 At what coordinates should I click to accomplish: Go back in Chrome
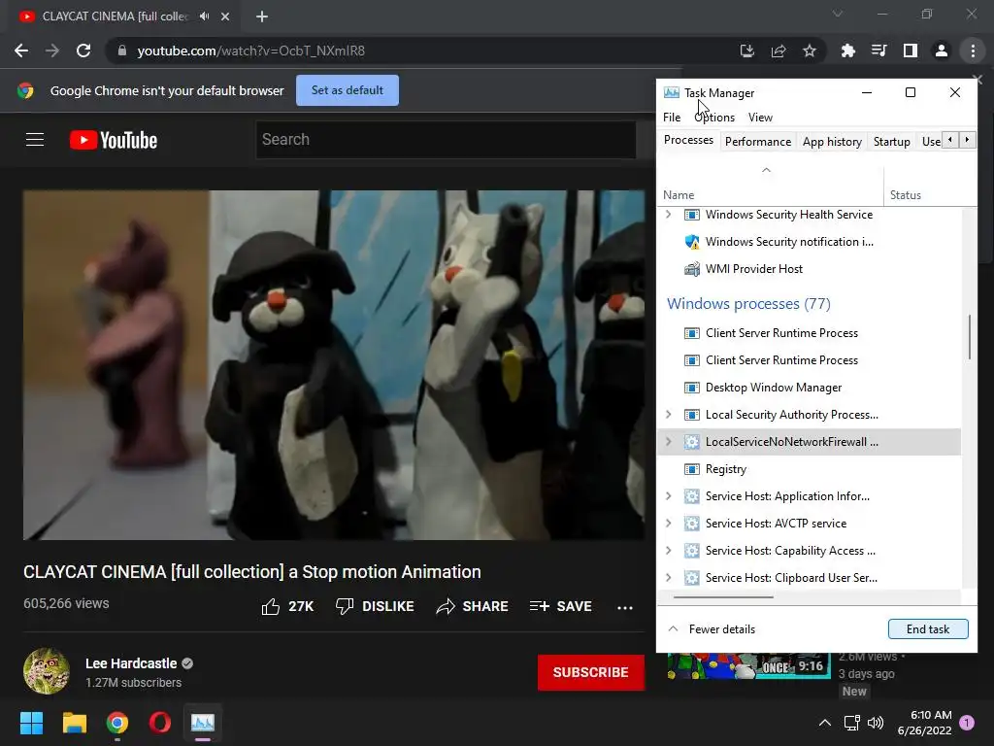pyautogui.click(x=21, y=51)
